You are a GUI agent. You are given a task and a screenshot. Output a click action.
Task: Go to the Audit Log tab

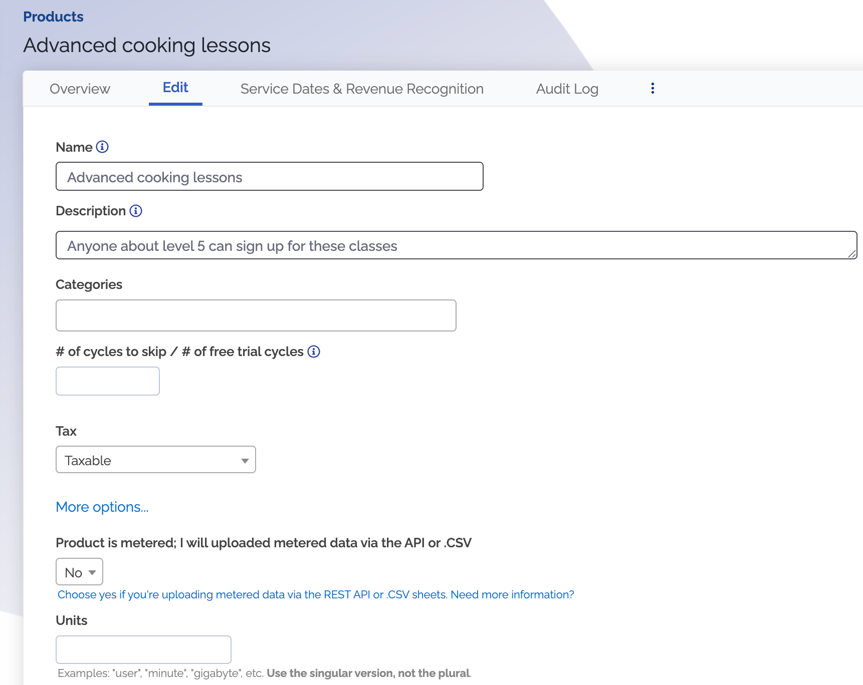(567, 89)
